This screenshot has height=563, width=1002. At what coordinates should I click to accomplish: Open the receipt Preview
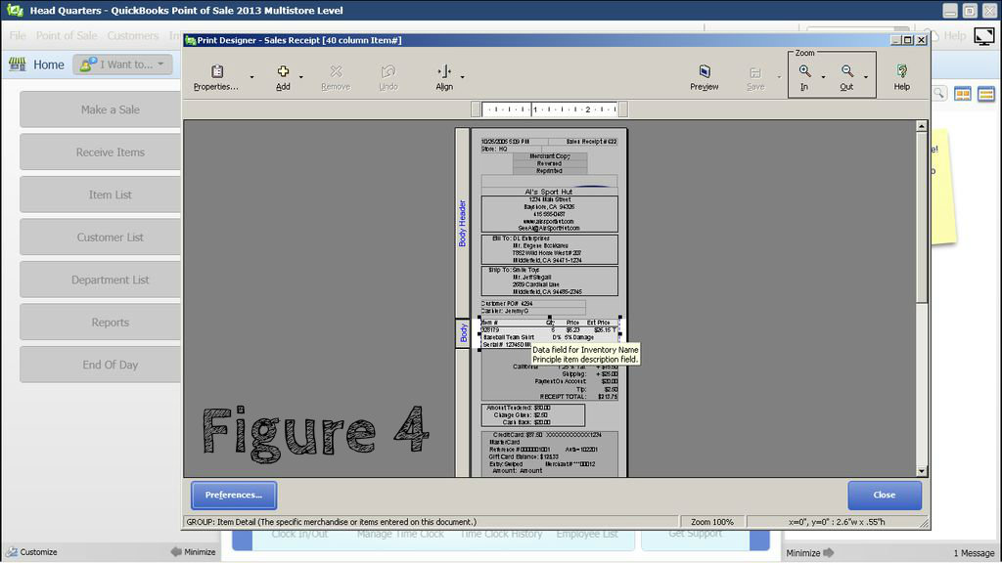[x=705, y=77]
